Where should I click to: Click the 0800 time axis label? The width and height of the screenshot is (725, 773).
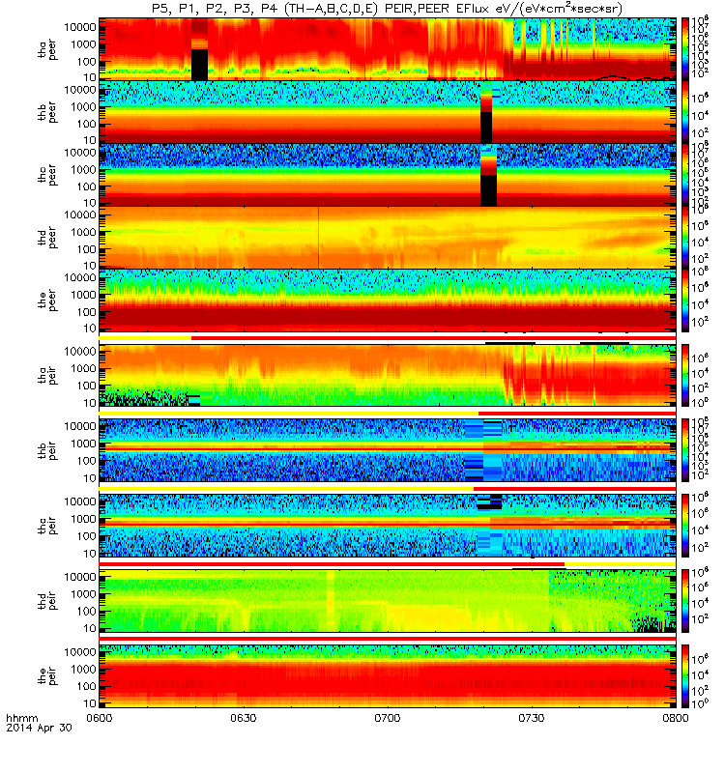(676, 718)
